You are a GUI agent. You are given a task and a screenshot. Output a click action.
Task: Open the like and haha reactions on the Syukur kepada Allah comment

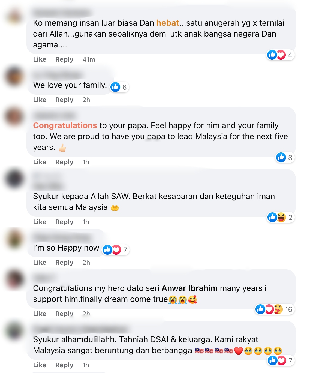pos(281,218)
